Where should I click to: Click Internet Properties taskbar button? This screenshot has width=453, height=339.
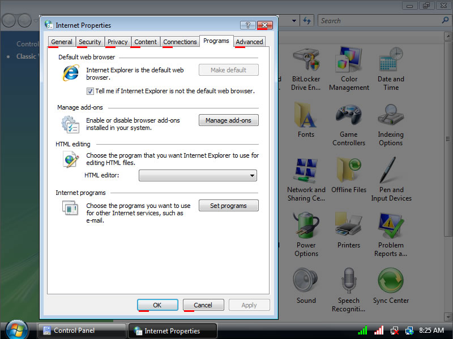173,331
